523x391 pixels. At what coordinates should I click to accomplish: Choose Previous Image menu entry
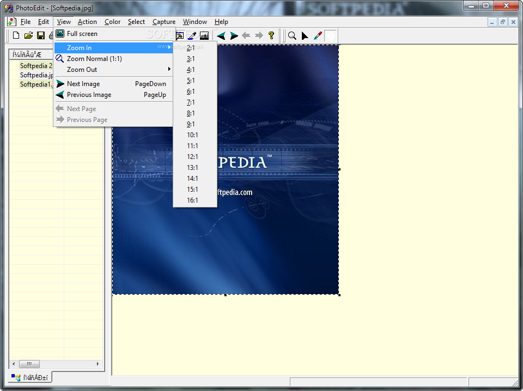[113, 95]
